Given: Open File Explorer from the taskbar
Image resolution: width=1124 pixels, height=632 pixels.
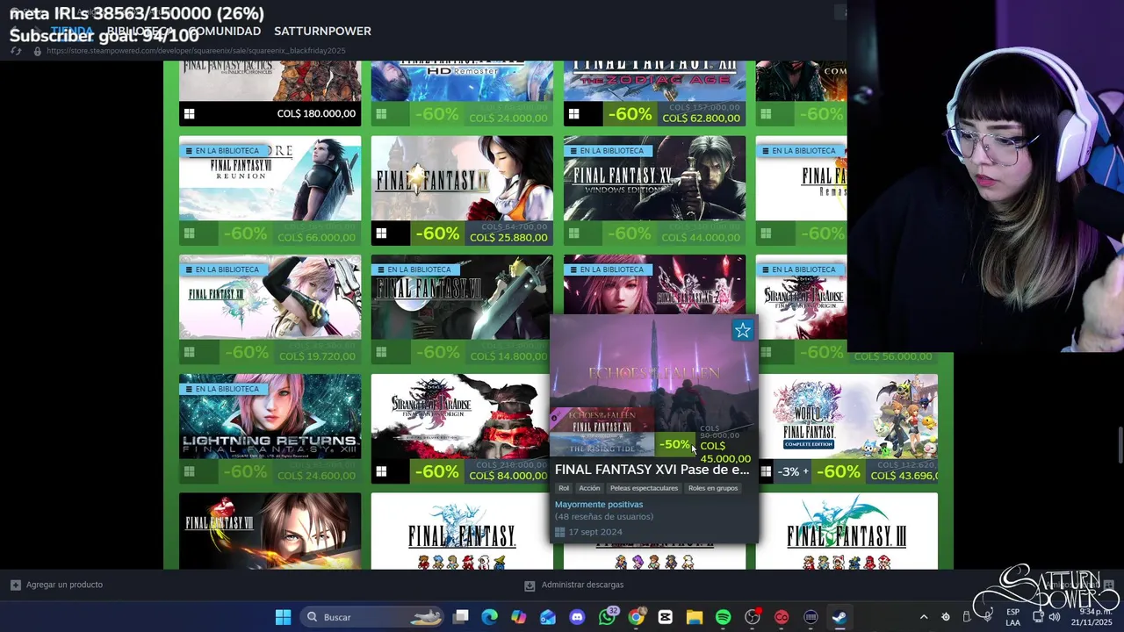Looking at the screenshot, I should [694, 617].
